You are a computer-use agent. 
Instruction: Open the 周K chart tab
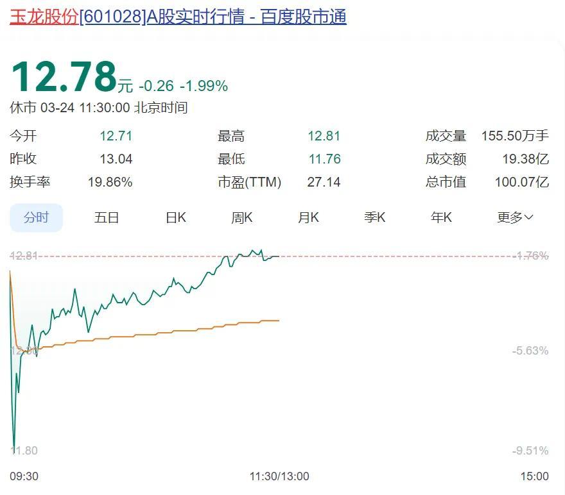(x=242, y=217)
